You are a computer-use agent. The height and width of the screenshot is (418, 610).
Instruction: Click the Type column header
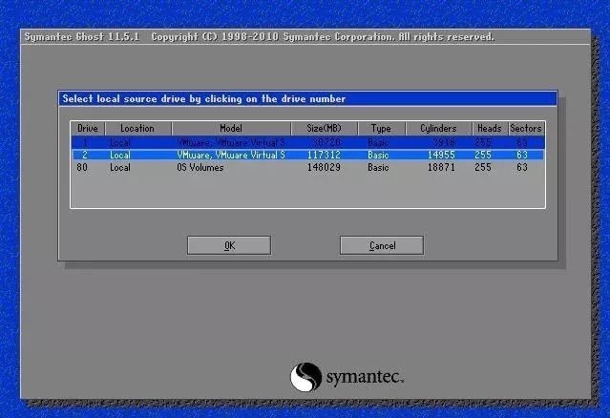point(381,128)
